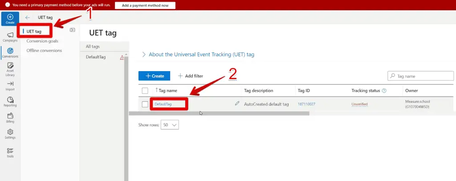Click the Tag description column header
456x181 pixels.
[259, 91]
